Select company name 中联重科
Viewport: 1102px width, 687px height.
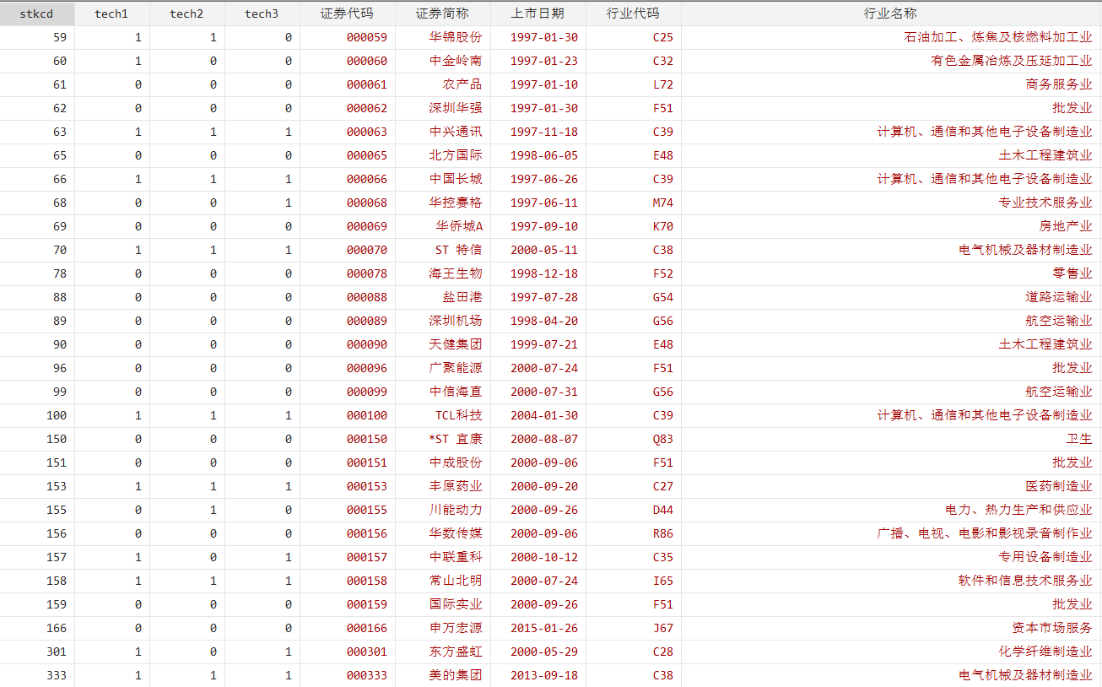point(456,557)
